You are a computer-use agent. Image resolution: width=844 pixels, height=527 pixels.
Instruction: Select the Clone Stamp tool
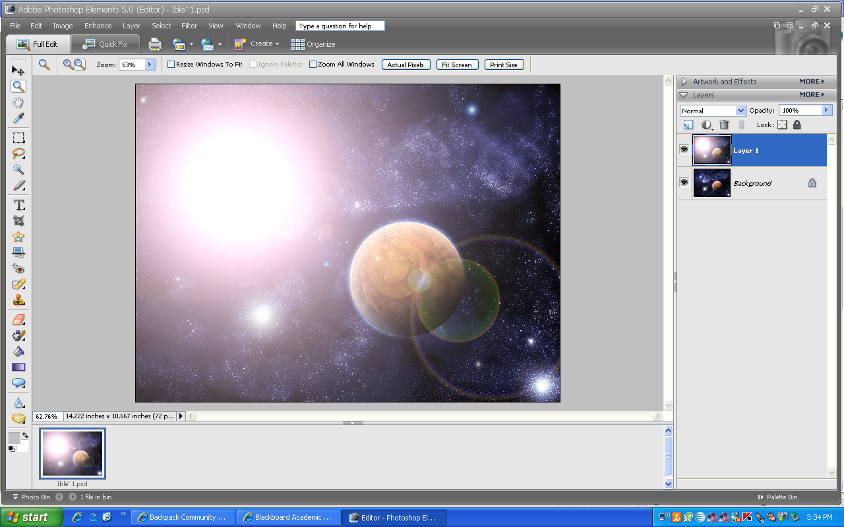pos(18,300)
